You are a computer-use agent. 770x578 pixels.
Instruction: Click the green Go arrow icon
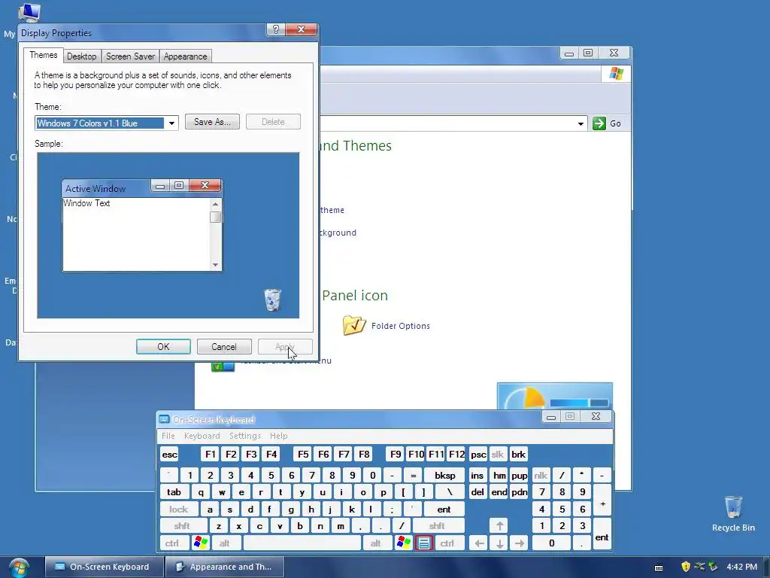click(599, 123)
